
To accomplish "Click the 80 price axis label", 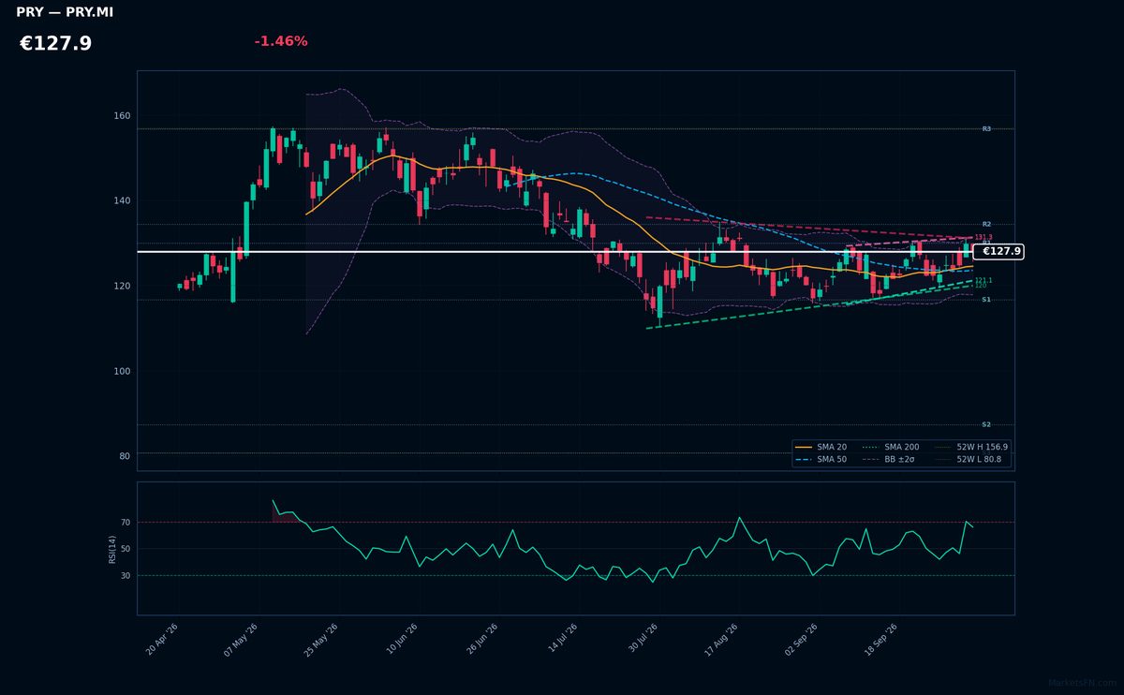I will pyautogui.click(x=125, y=456).
